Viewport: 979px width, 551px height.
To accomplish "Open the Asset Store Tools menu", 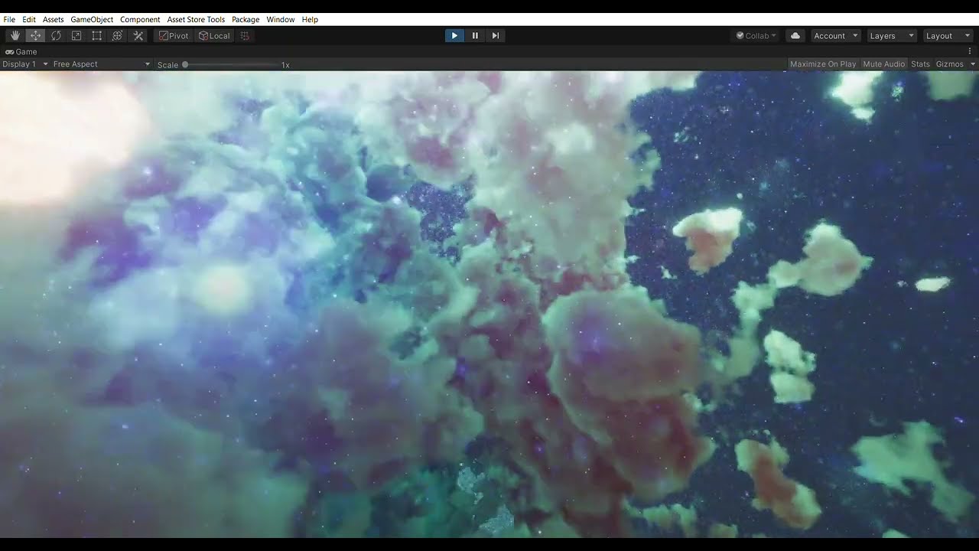I will [196, 19].
